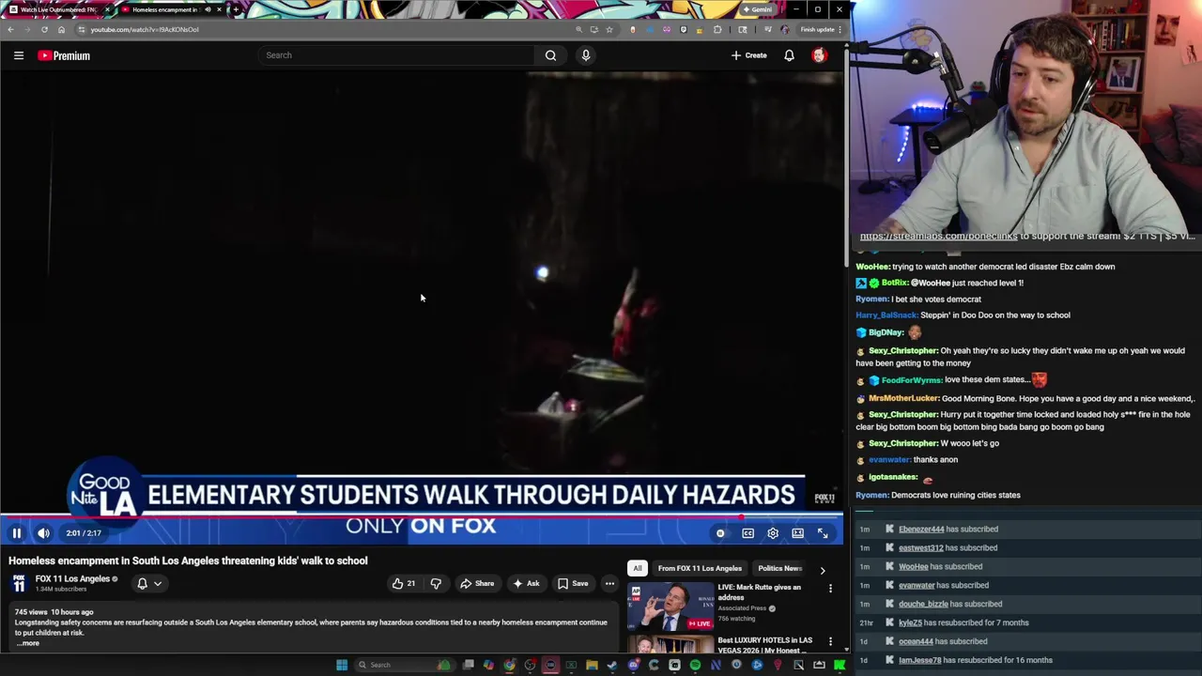Open the Best LUXURY HOTELS in LAS VEGAS title
Screen dimensions: 1202x676
tap(764, 645)
